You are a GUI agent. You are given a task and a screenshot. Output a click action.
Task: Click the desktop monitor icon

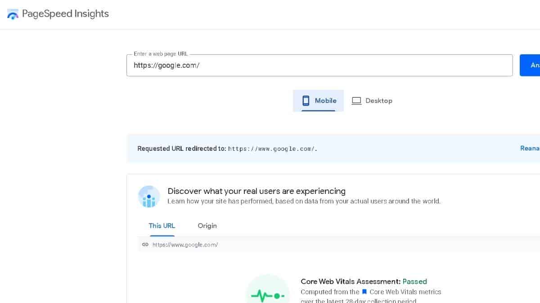click(356, 101)
